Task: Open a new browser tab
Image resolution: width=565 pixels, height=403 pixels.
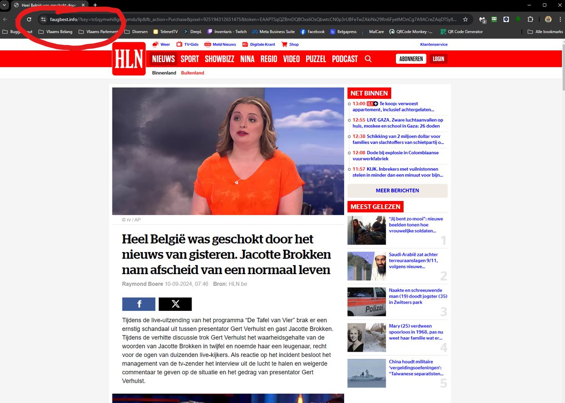Action: tap(95, 5)
